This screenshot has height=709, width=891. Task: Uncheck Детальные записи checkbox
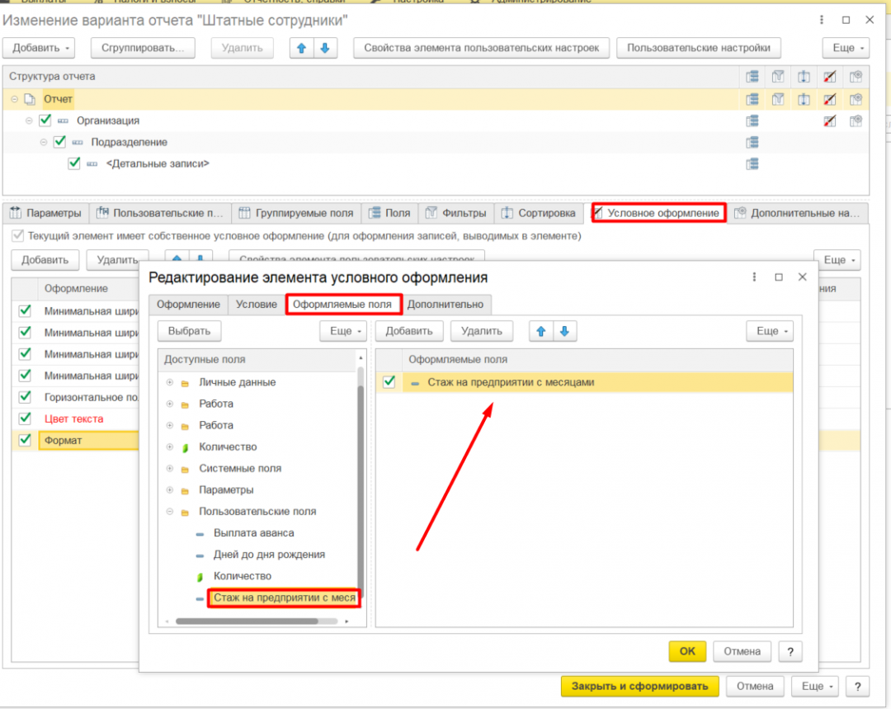[74, 163]
